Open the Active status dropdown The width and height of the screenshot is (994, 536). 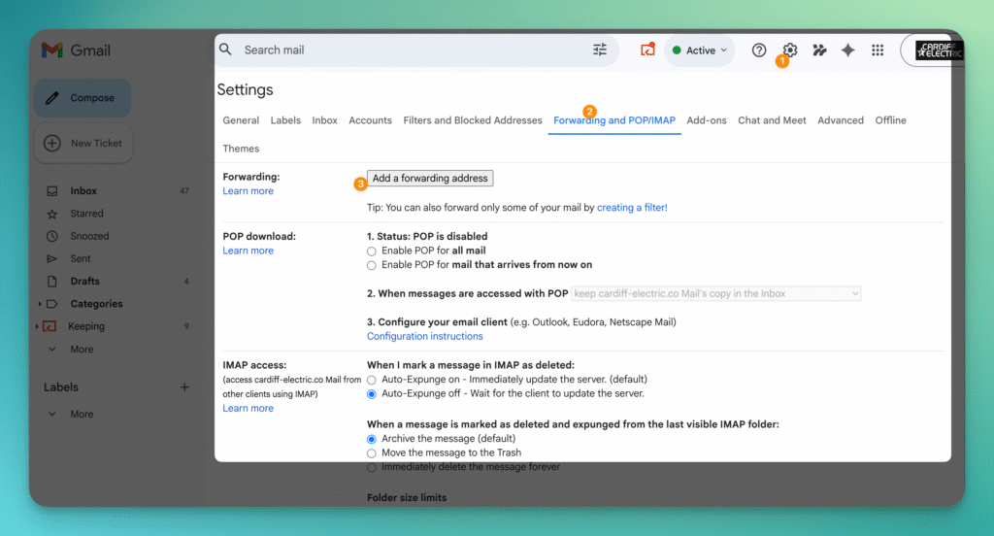699,50
